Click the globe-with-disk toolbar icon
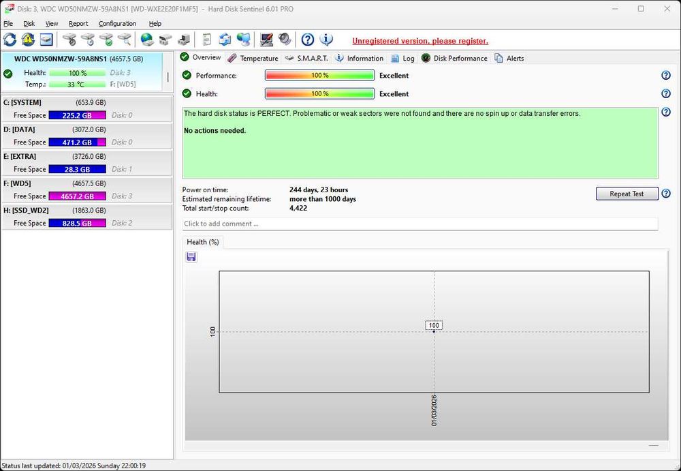Screen dimensions: 681x471 click(x=147, y=40)
